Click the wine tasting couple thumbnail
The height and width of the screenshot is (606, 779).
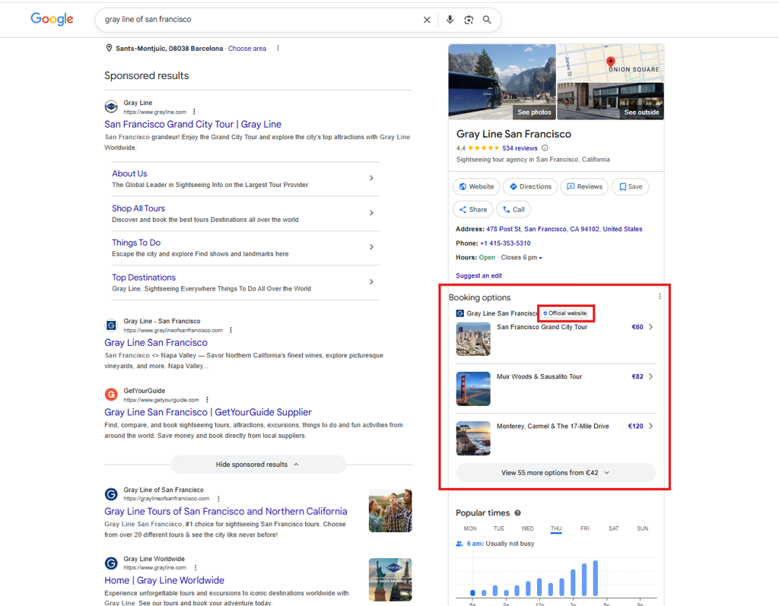pos(390,511)
